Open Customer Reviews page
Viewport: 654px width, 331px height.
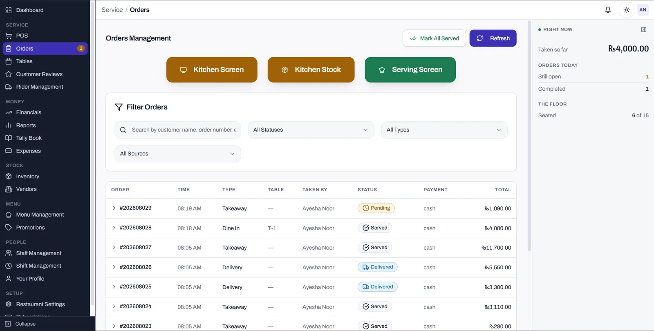45,74
